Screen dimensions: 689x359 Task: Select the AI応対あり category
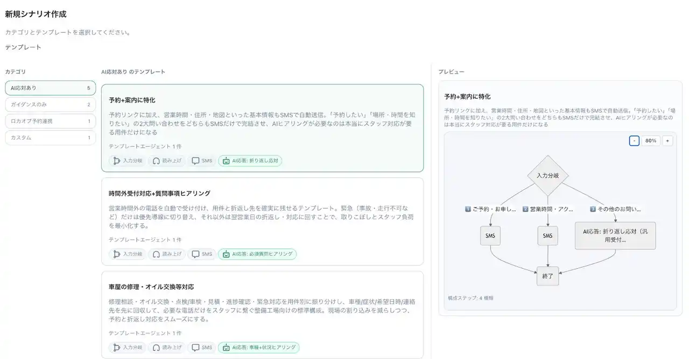[50, 88]
